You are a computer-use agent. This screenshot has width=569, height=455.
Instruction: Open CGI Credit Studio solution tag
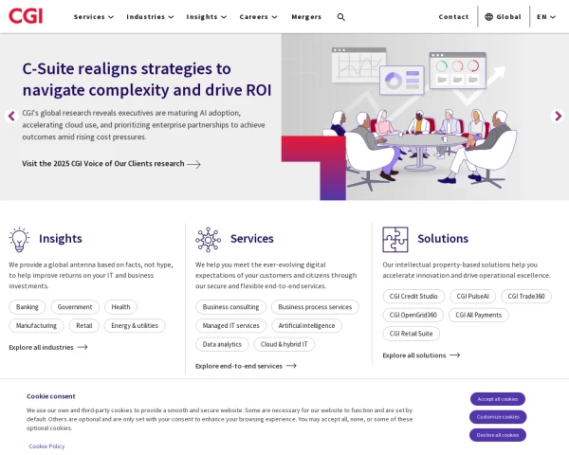pyautogui.click(x=413, y=296)
